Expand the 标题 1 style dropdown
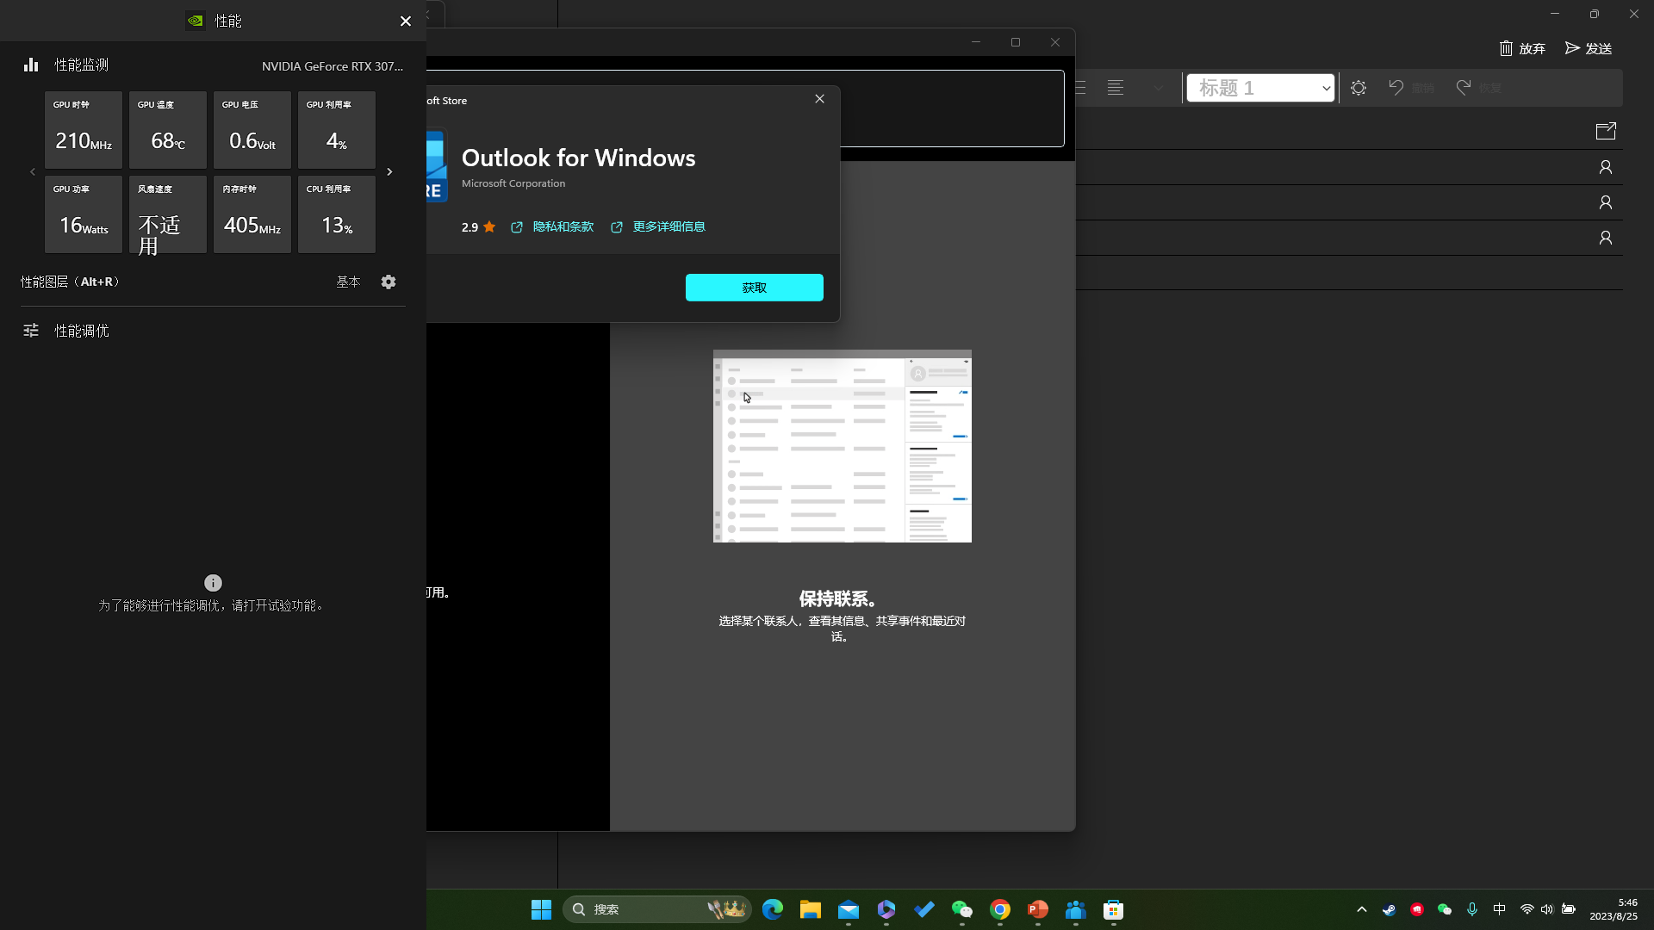This screenshot has width=1654, height=930. coord(1326,88)
